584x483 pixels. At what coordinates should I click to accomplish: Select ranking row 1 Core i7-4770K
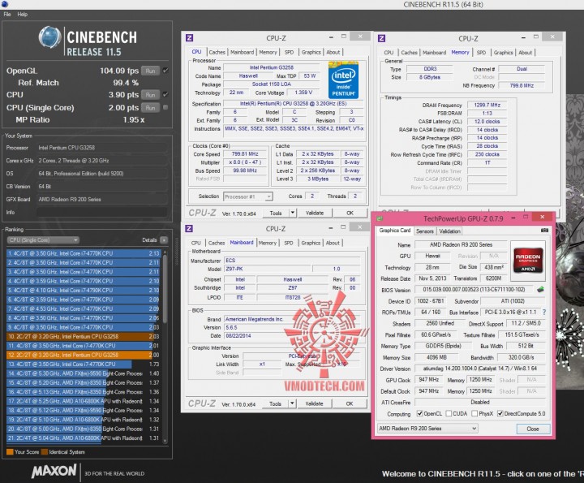(84, 253)
